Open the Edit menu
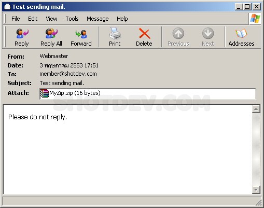The height and width of the screenshot is (208, 264). click(x=33, y=19)
